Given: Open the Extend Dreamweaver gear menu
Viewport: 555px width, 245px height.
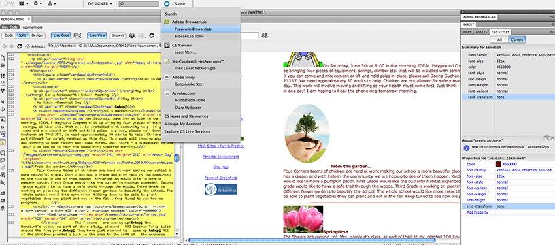Looking at the screenshot, I should coord(37,3).
